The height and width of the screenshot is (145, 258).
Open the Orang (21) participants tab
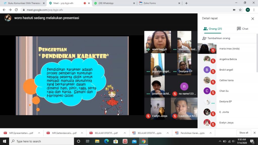213,29
